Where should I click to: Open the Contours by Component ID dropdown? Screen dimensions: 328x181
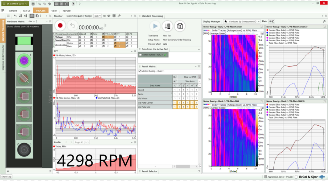[242, 21]
